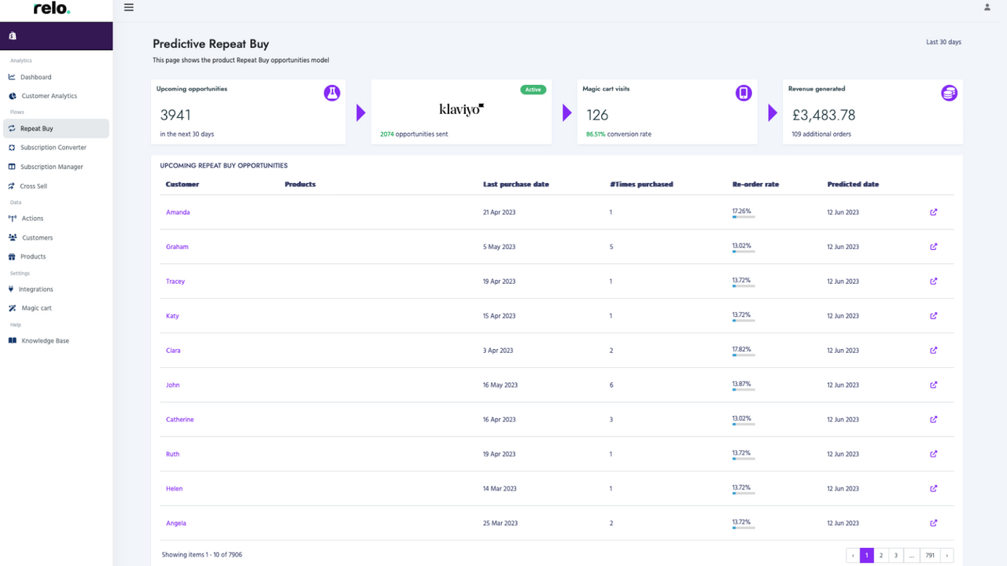Open external link icon for Catherine's row

[x=934, y=420]
